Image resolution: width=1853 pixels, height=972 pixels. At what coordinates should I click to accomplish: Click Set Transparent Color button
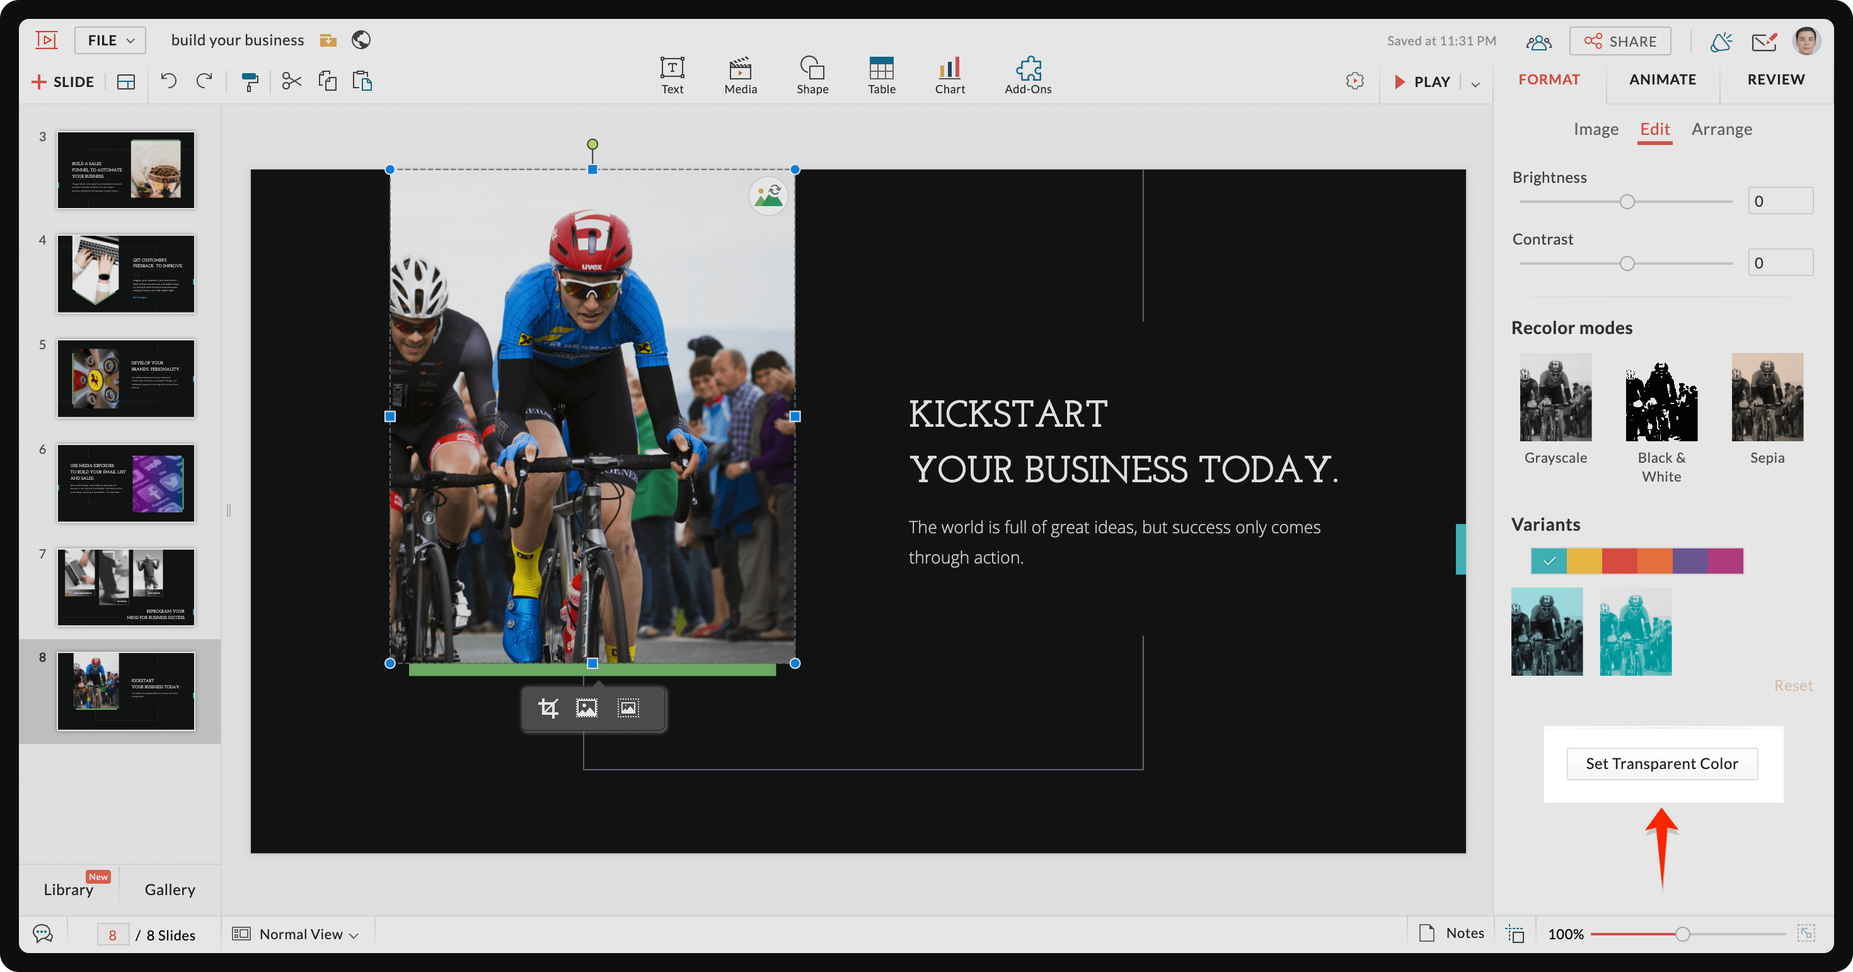[1661, 763]
